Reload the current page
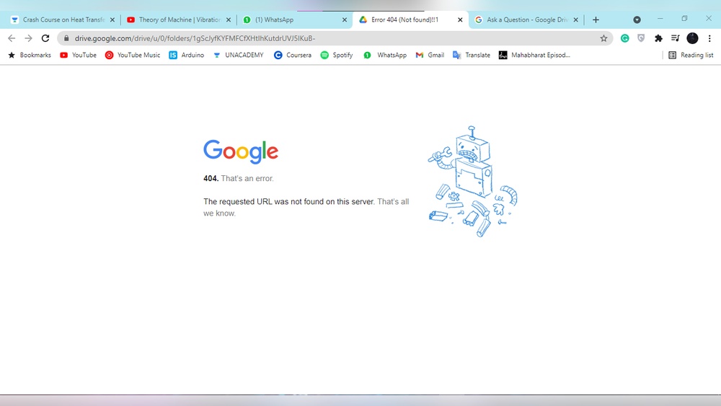721x406 pixels. (45, 38)
